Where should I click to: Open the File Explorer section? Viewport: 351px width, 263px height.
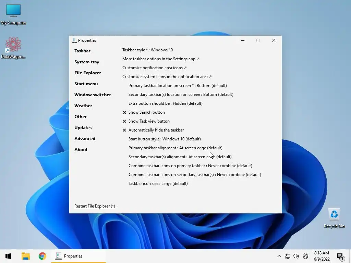click(87, 73)
